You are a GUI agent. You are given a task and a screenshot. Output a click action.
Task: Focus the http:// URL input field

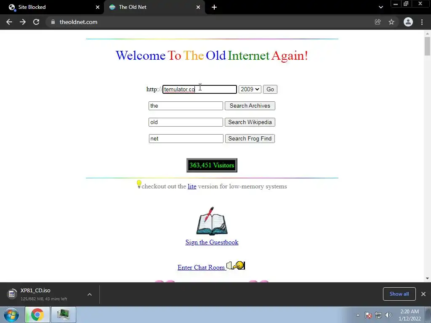[200, 89]
